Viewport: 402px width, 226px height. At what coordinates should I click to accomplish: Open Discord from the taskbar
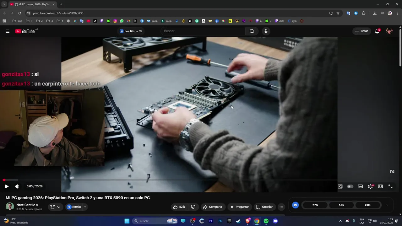275,221
